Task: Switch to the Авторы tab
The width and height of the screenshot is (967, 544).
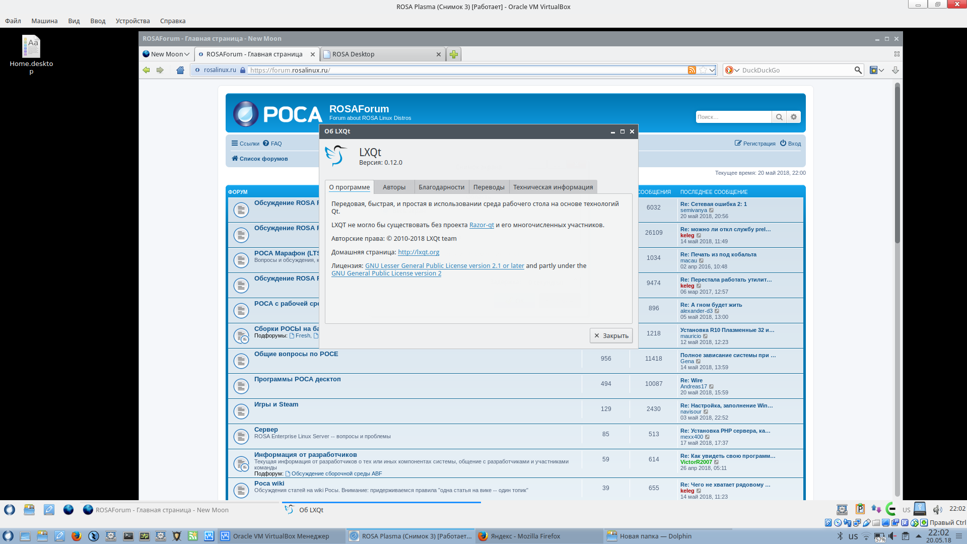Action: 394,187
